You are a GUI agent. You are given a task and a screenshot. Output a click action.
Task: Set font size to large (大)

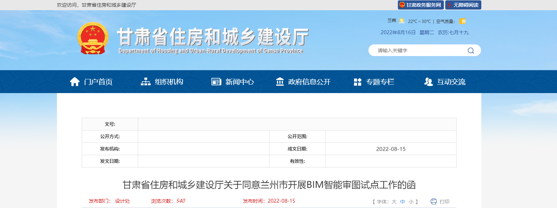tap(394, 202)
